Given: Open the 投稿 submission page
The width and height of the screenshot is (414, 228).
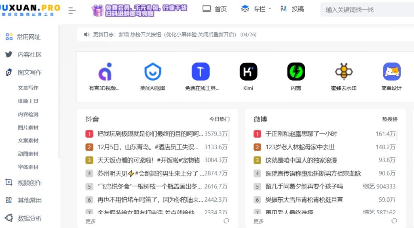Looking at the screenshot, I should (x=292, y=9).
